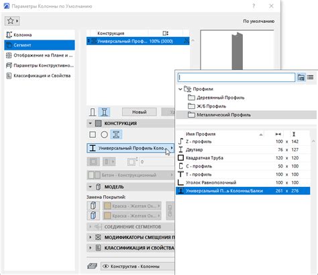This screenshot has width=318, height=275.
Task: Choose the uniform segment column icon
Action: (93, 112)
